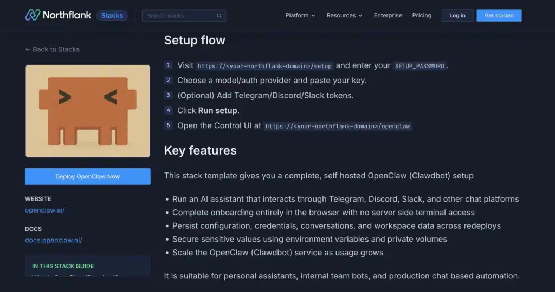This screenshot has height=292, width=555.
Task: Click the step 5 number badge
Action: click(169, 125)
